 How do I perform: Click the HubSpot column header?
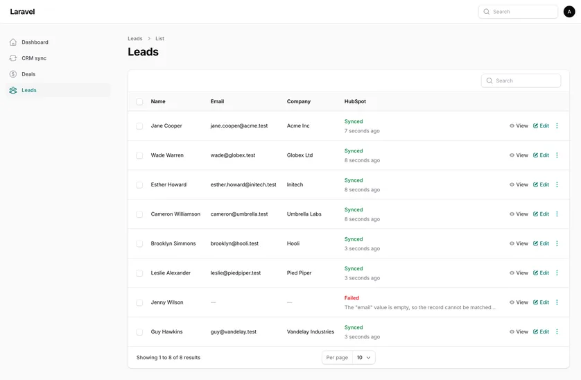[355, 101]
